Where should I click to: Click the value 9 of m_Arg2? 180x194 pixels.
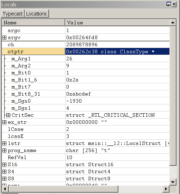click(x=68, y=66)
